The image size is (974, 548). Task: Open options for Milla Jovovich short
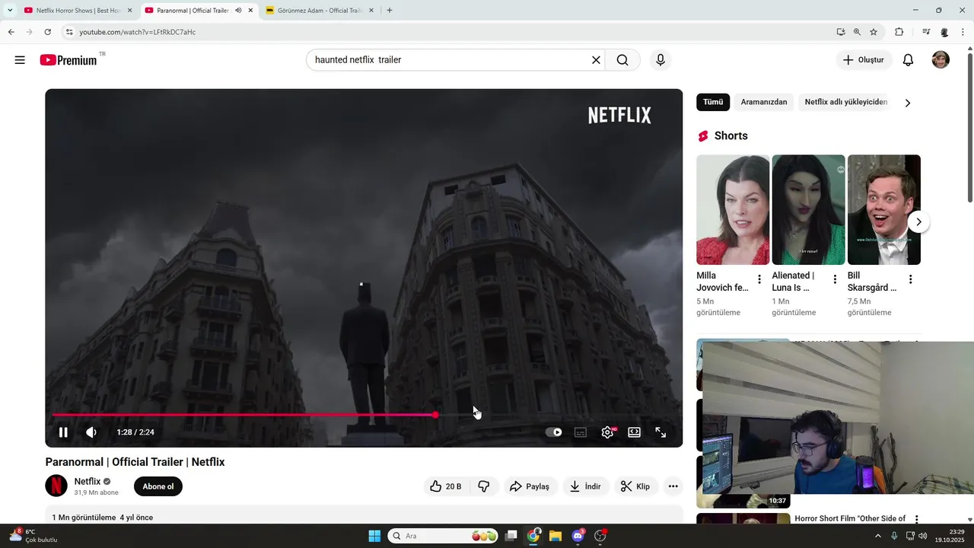759,279
